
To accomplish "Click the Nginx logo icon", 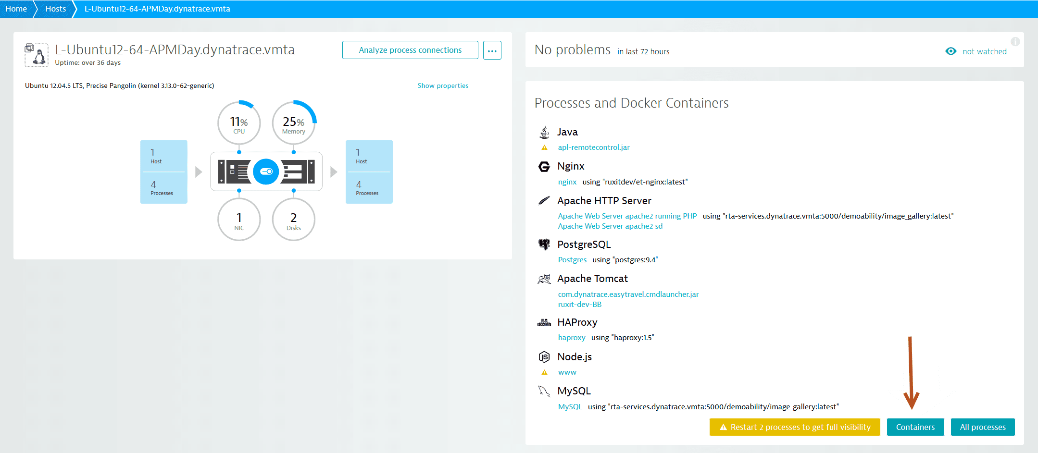I will pos(544,166).
